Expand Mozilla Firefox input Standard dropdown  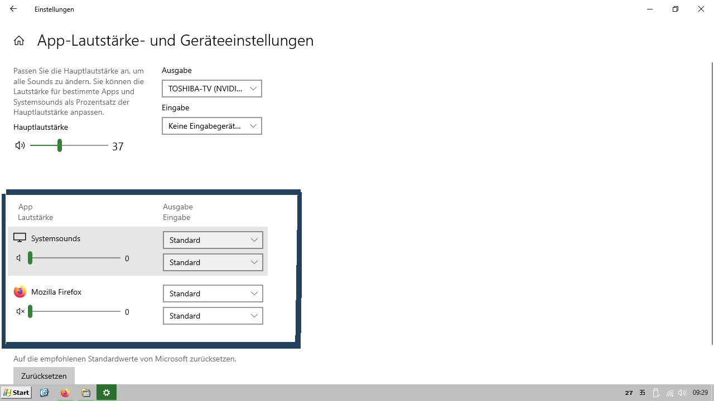tap(213, 316)
